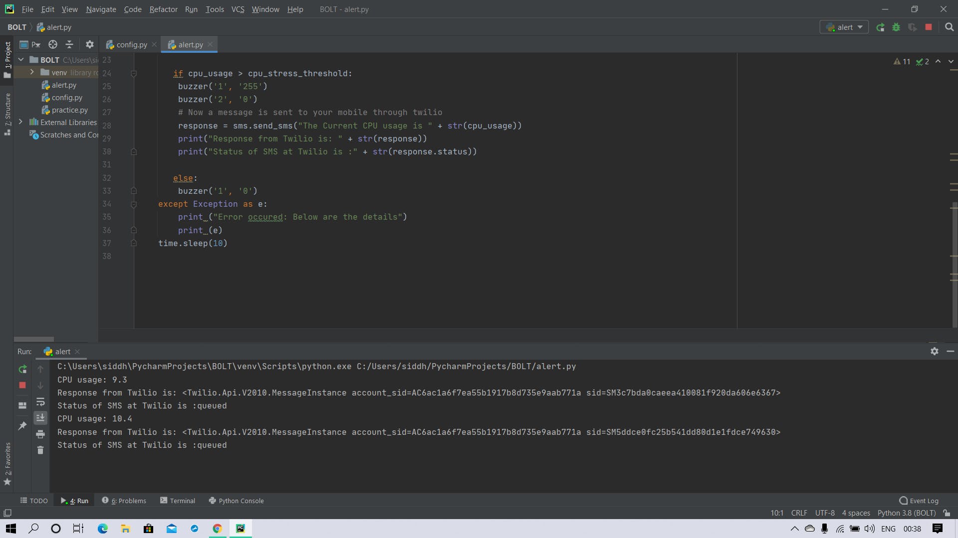
Task: Toggle tool window bars icon in status bar
Action: coord(7,513)
